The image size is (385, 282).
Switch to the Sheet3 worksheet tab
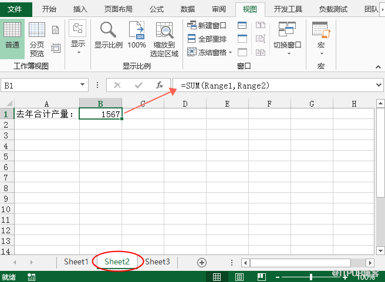pyautogui.click(x=157, y=262)
